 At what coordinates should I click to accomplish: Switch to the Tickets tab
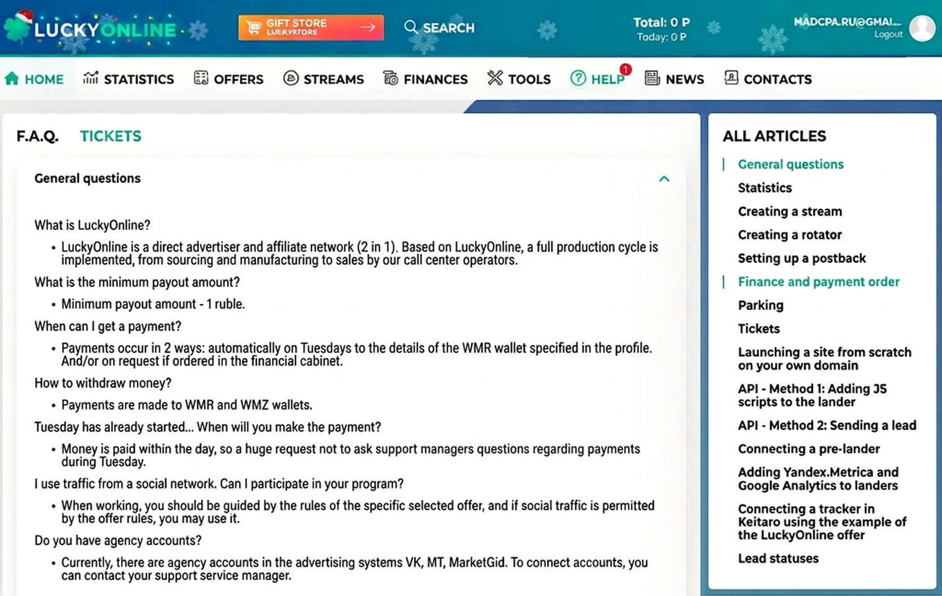[111, 136]
